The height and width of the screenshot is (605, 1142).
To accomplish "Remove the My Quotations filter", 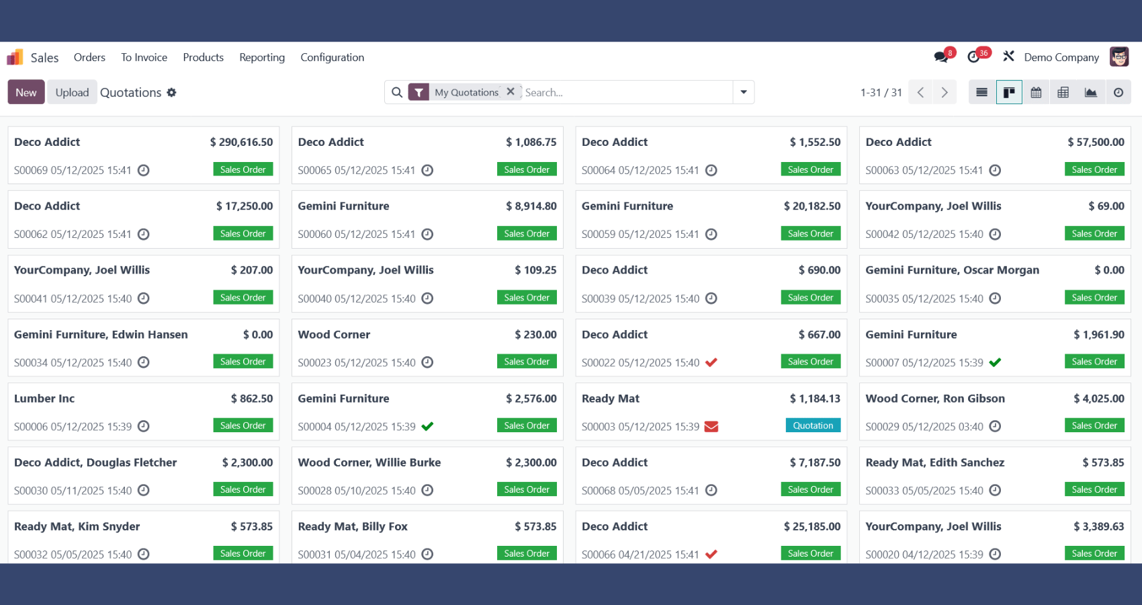I will pos(511,91).
